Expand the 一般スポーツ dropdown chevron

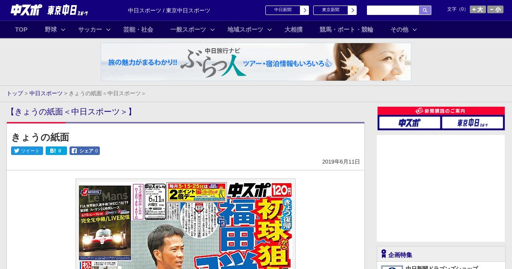point(212,29)
